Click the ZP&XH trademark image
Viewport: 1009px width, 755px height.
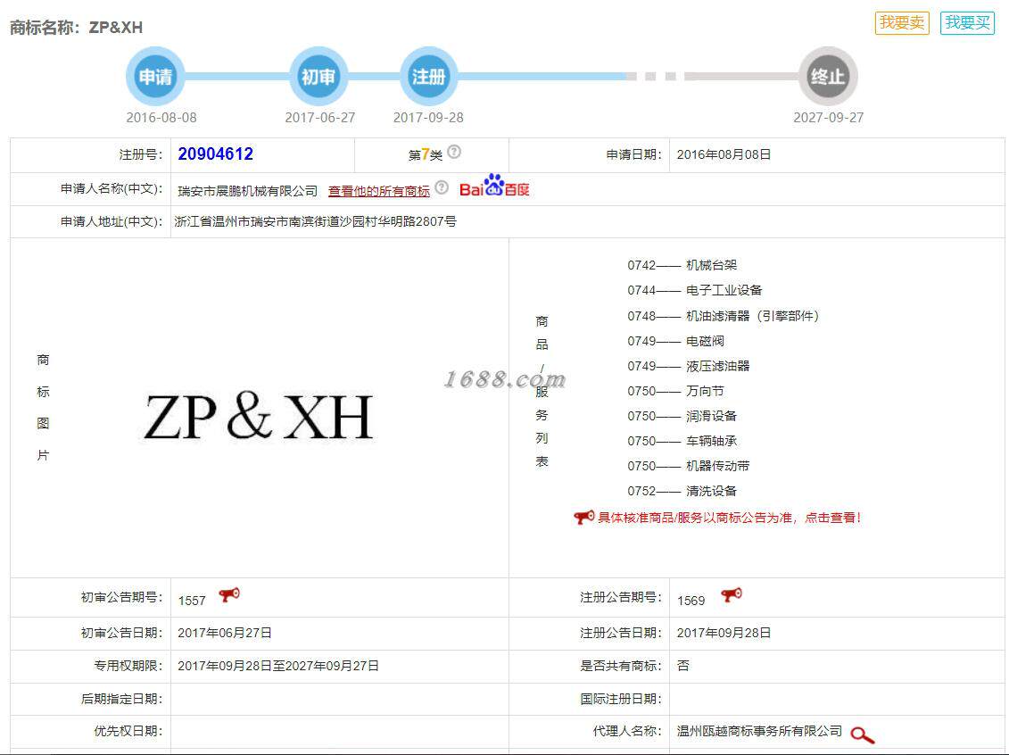coord(258,417)
